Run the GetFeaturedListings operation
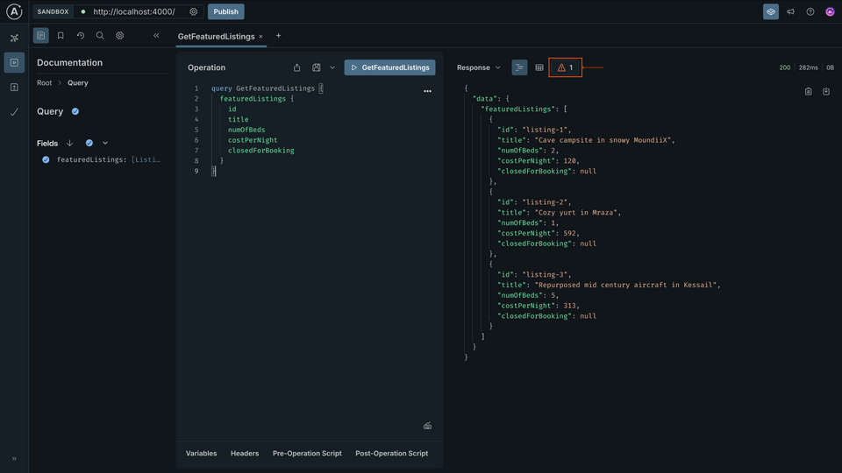This screenshot has width=842, height=473. pos(389,67)
